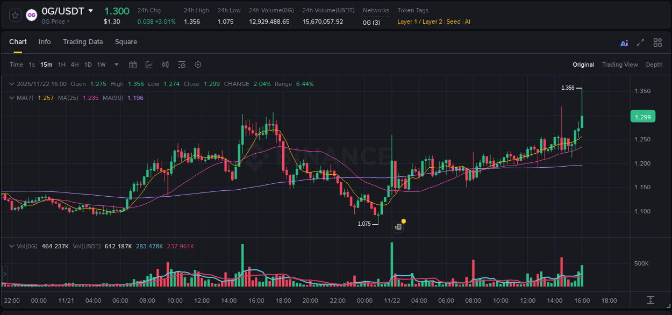The width and height of the screenshot is (672, 315).
Task: Collapse the MA indicators row
Action: (11, 98)
